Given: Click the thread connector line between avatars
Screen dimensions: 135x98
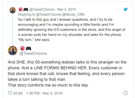Looking at the screenshot, I should pyautogui.click(x=12, y=29).
